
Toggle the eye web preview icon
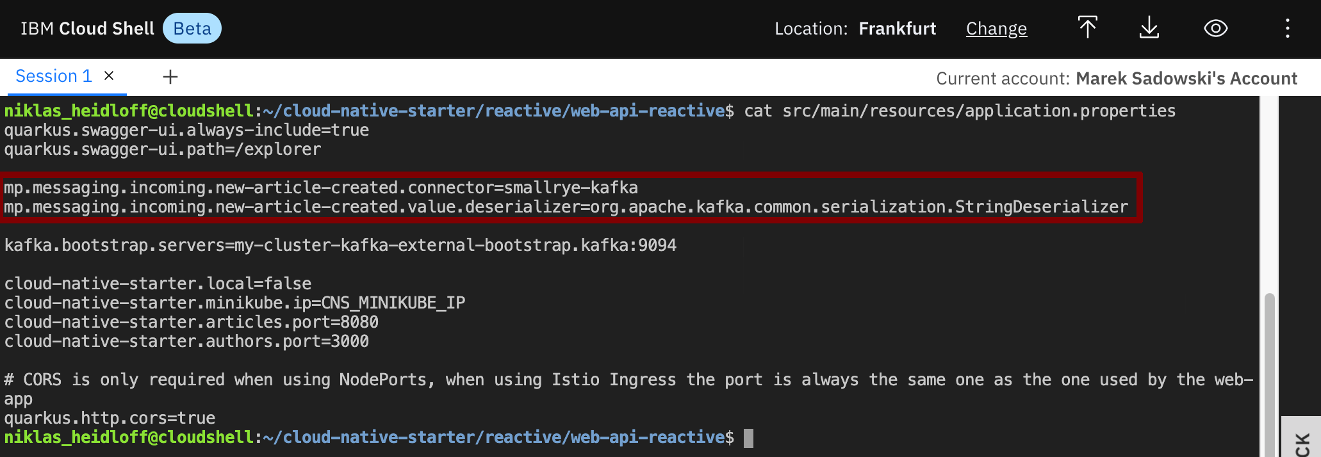click(x=1215, y=28)
